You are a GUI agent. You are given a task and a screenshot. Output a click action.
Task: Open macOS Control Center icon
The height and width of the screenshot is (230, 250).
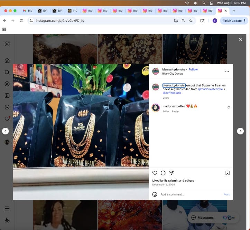pos(211,3)
